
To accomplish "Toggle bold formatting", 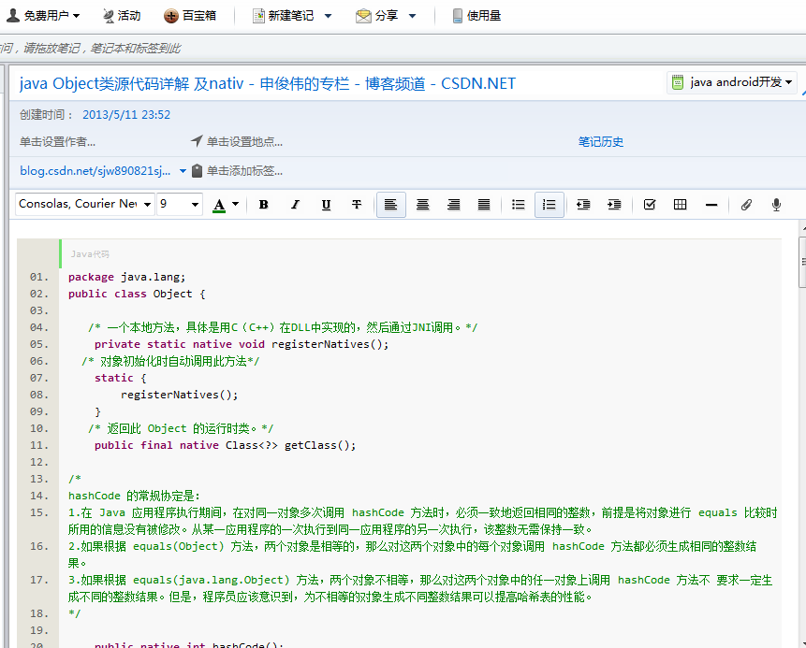I will coord(264,205).
